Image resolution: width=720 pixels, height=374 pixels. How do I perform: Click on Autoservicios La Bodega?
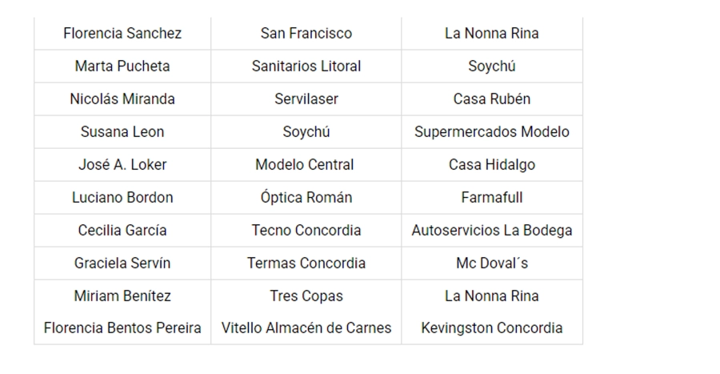(492, 231)
